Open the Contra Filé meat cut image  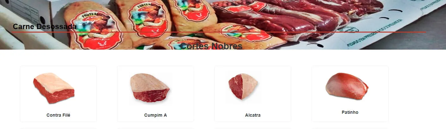(x=54, y=88)
